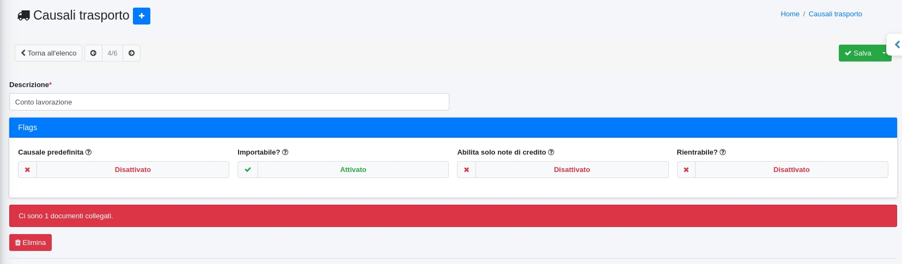Go to previous record arrow
This screenshot has height=264, width=902.
93,53
